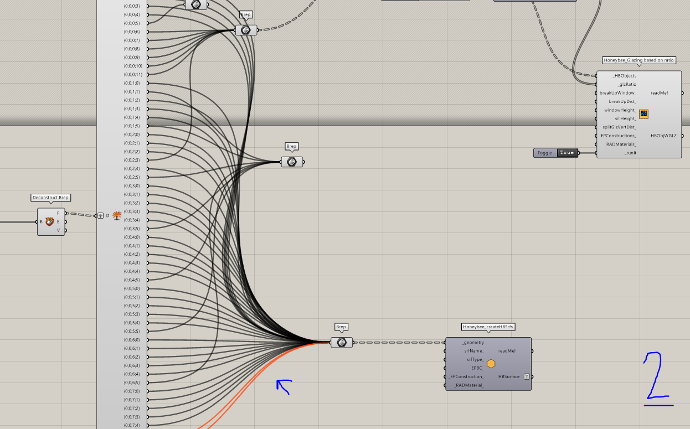Click the _EPConstruction_ input label
Image resolution: width=690 pixels, height=429 pixels.
[x=467, y=376]
